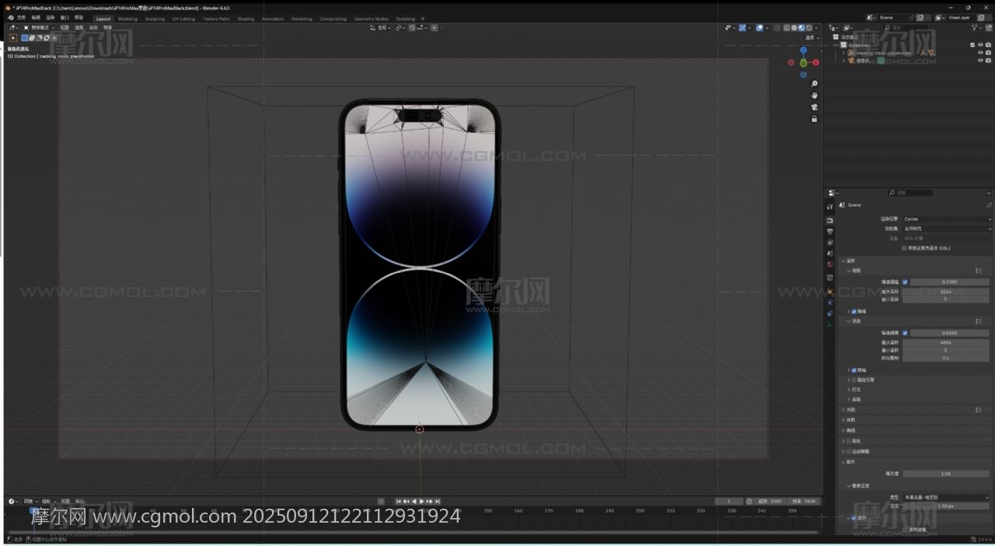Screen dimensions: 995x546
Task: Open the feature set dropdown (支持特性)
Action: pos(947,229)
